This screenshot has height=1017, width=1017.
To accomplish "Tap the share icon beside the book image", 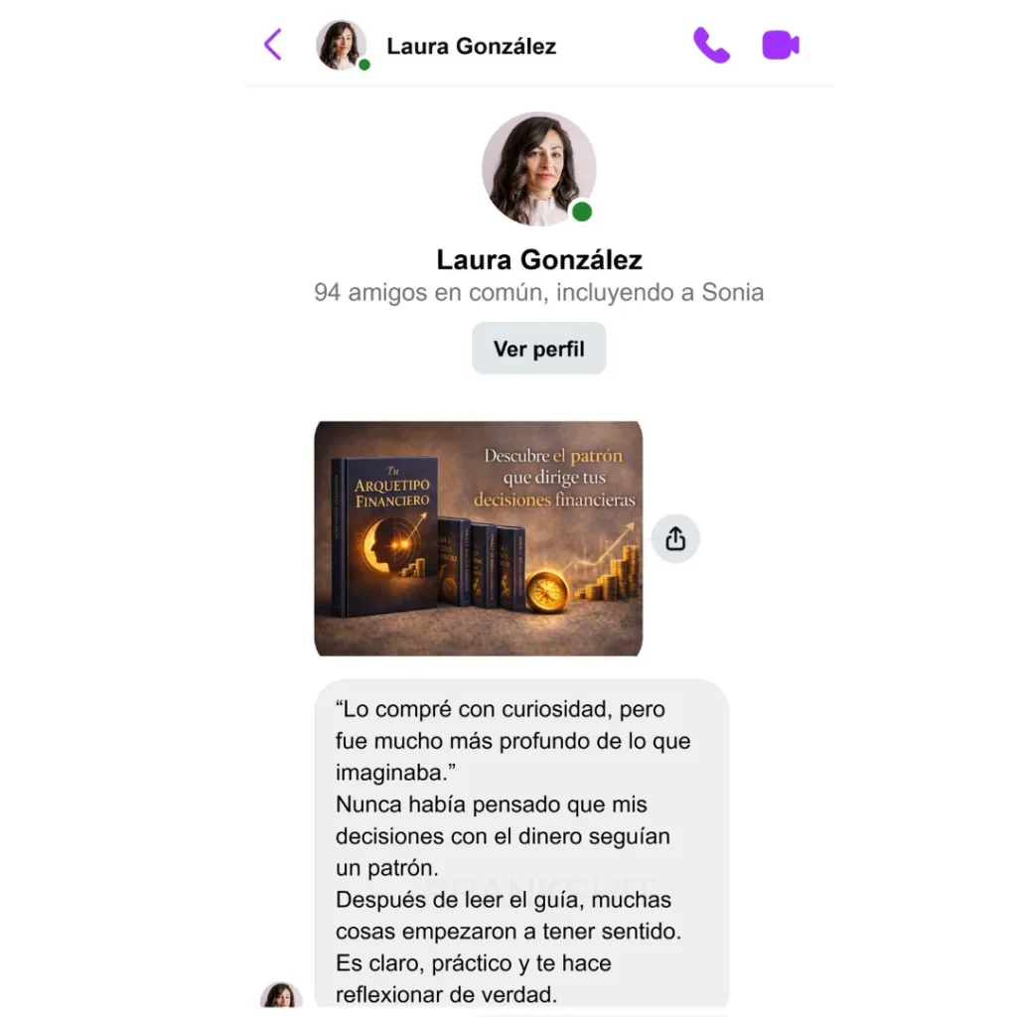I will pos(675,538).
